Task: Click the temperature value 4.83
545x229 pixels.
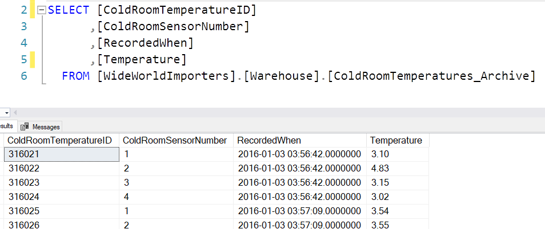Action: 380,169
